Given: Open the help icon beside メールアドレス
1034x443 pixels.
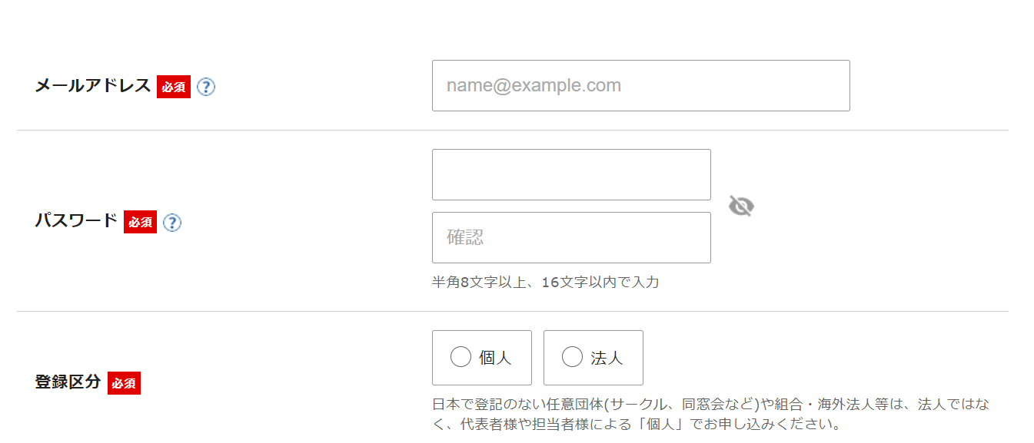Looking at the screenshot, I should click(206, 87).
